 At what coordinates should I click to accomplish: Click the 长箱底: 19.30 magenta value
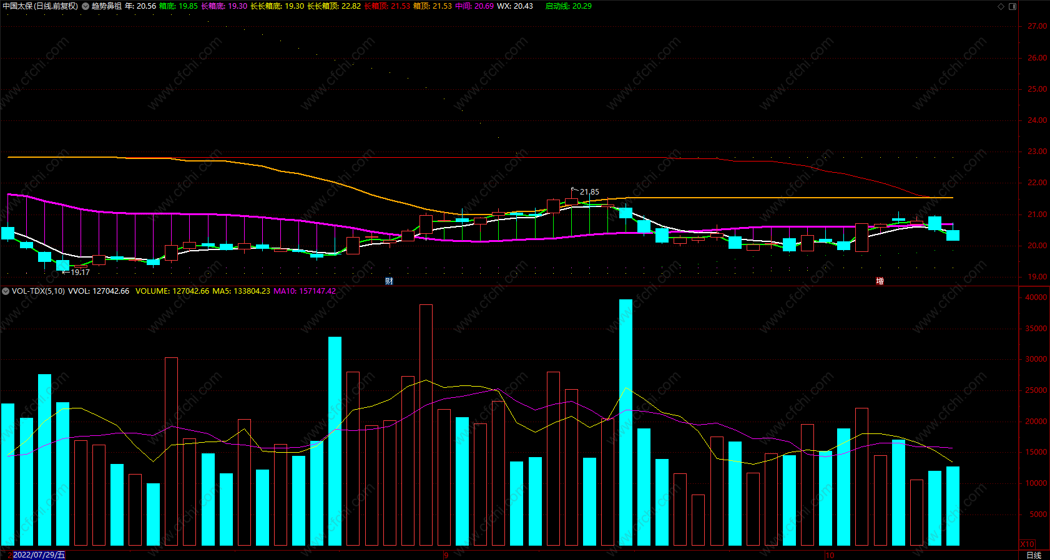tap(224, 6)
